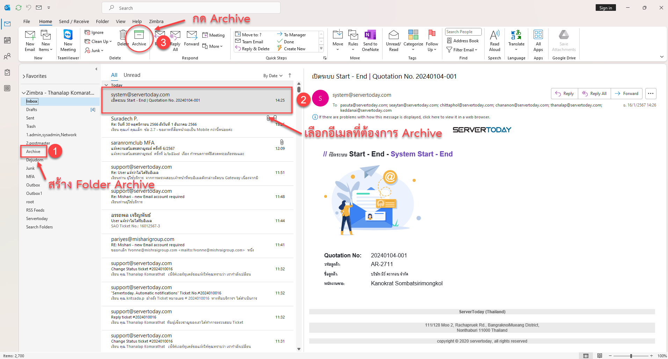Image resolution: width=668 pixels, height=359 pixels.
Task: Open the Send / Receive tab
Action: click(x=74, y=22)
